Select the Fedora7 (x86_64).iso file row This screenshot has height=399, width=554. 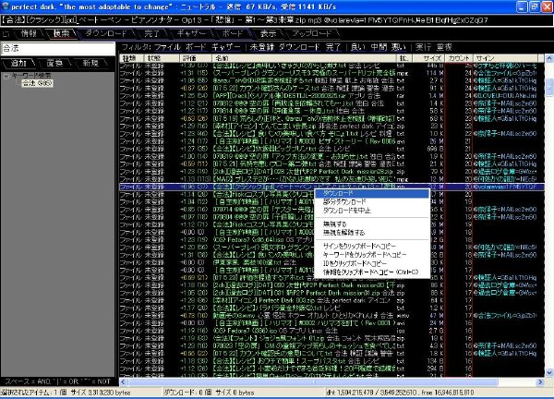click(x=331, y=239)
